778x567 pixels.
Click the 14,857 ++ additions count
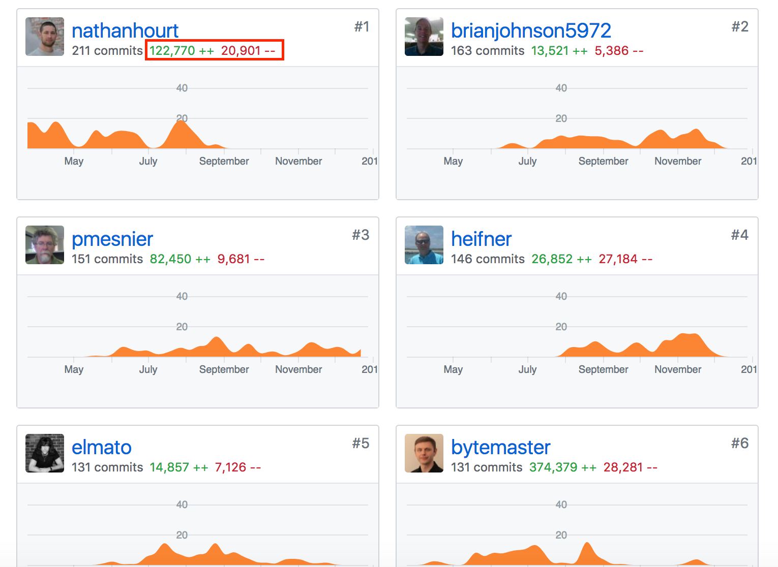pyautogui.click(x=179, y=467)
